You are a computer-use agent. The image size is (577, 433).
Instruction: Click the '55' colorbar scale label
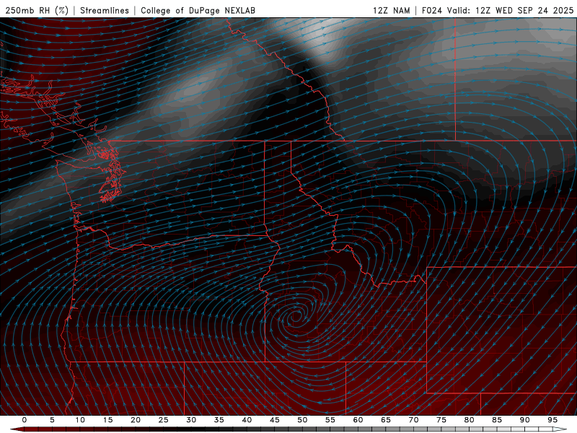point(330,420)
